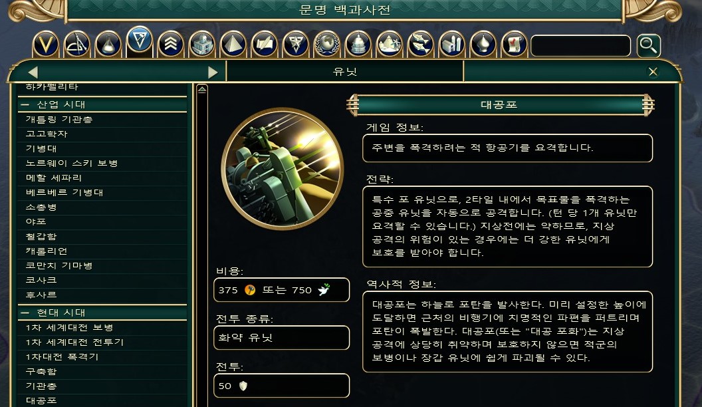Open the Civilopedia home V icon
The height and width of the screenshot is (407, 702).
click(46, 45)
